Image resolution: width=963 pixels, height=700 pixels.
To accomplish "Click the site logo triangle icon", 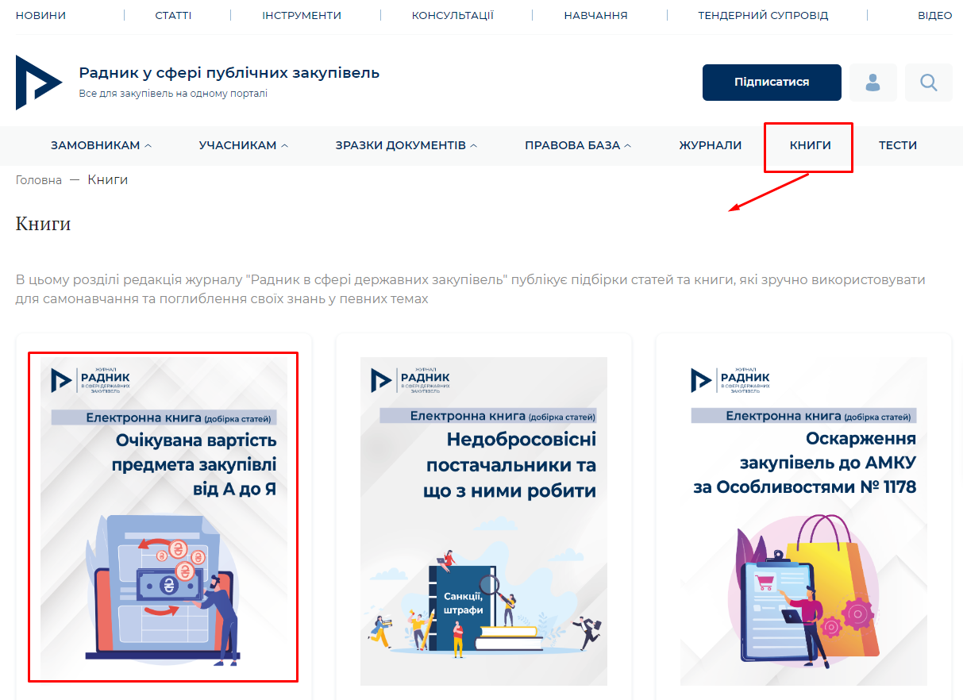I will coord(38,83).
